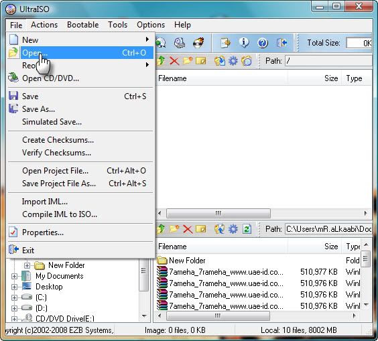Choose Open... in the File menu
The height and width of the screenshot is (341, 378).
pos(80,52)
